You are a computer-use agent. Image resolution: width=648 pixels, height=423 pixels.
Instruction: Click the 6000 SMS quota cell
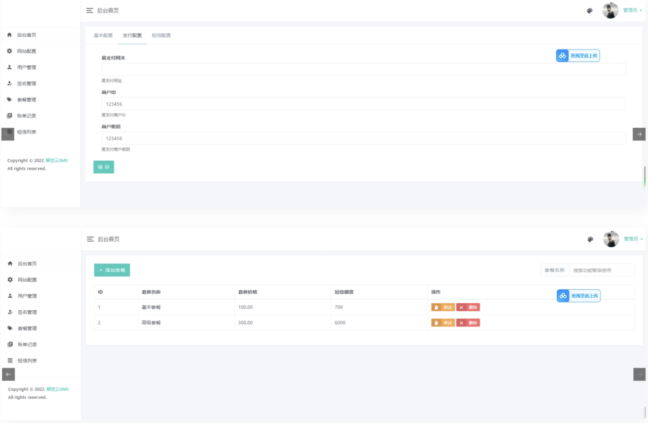click(x=380, y=323)
